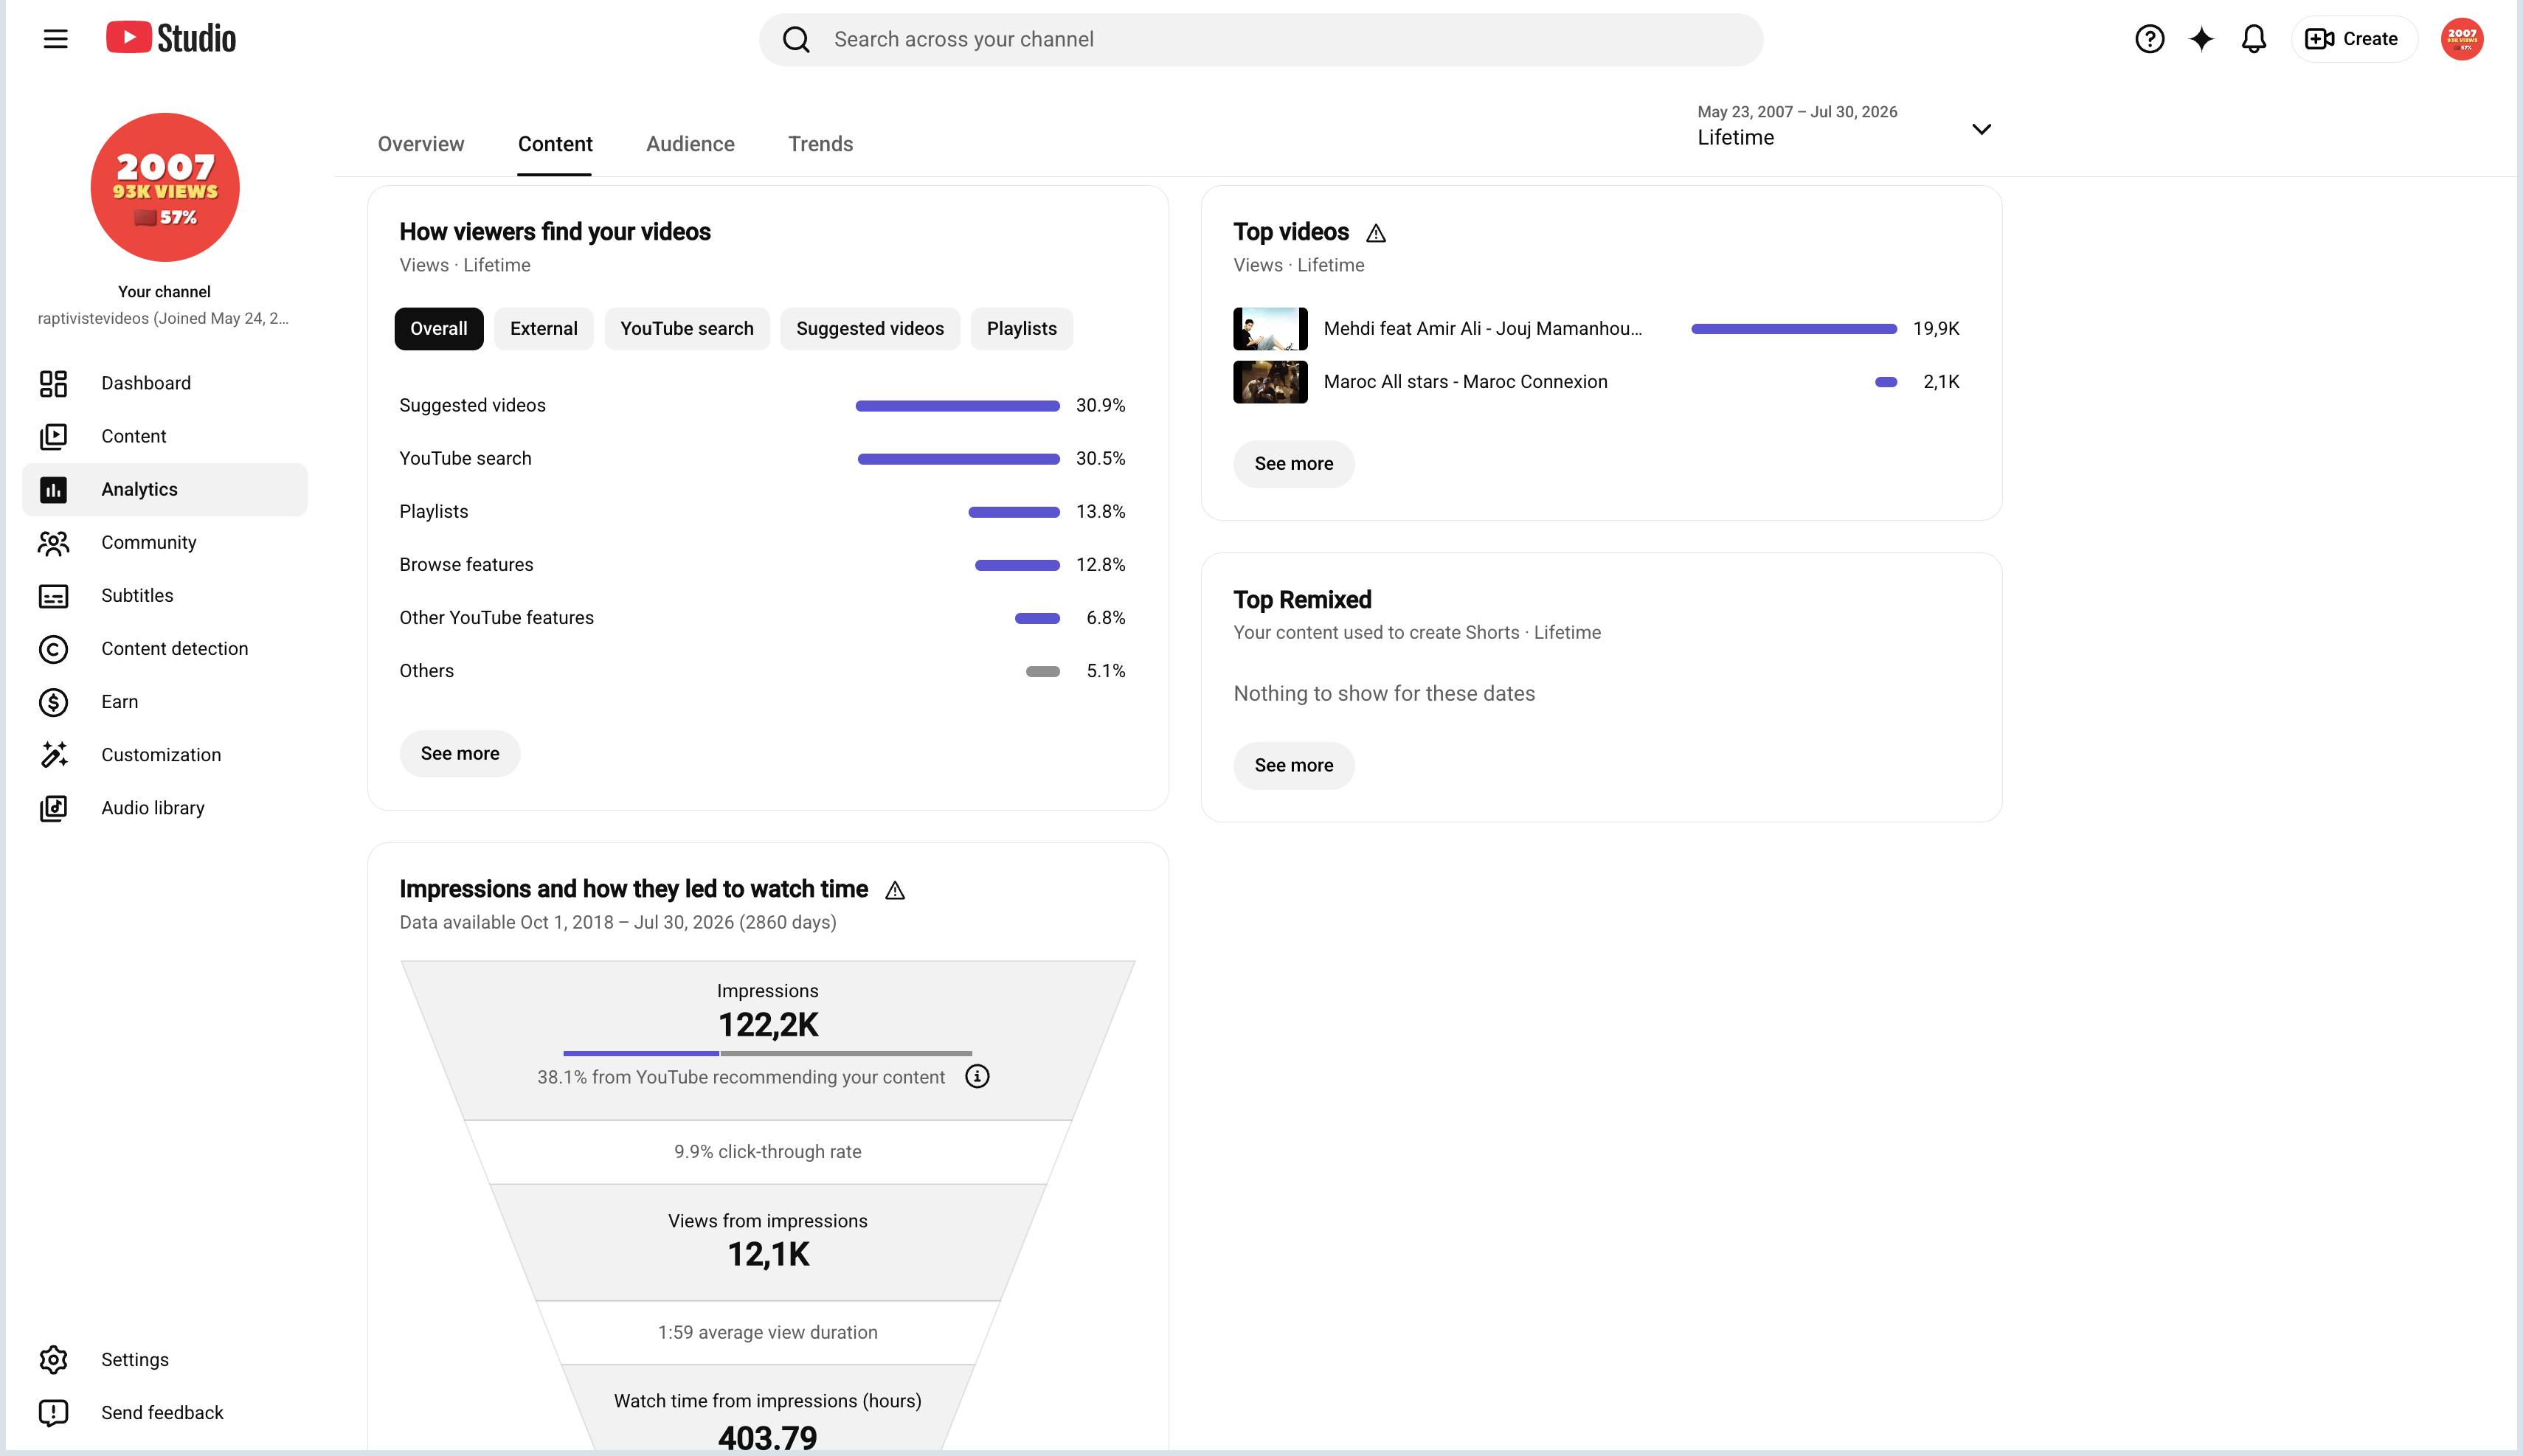Click the 122,2K impressions value

click(x=767, y=1024)
